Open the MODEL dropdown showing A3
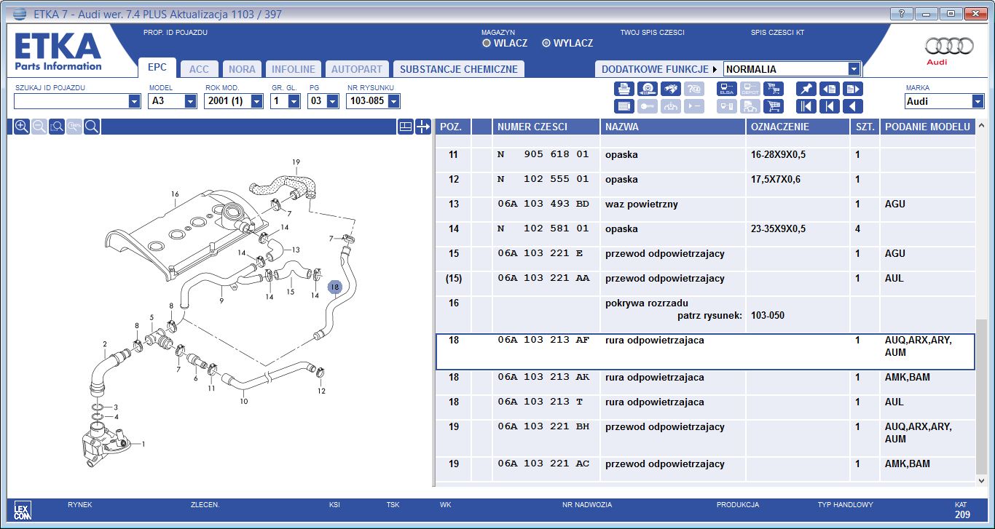The width and height of the screenshot is (995, 529). pos(191,102)
